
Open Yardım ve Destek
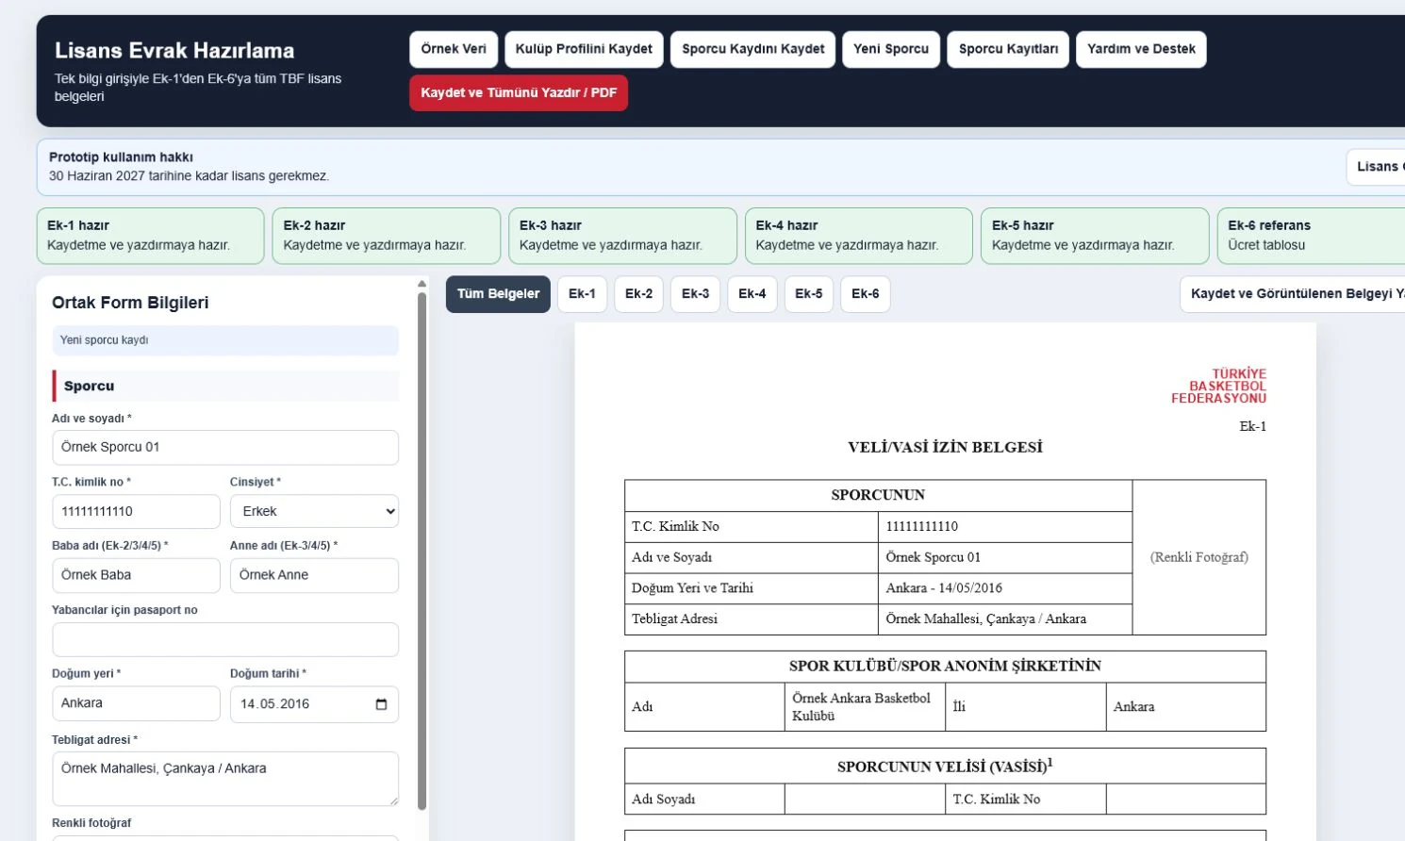tap(1141, 49)
